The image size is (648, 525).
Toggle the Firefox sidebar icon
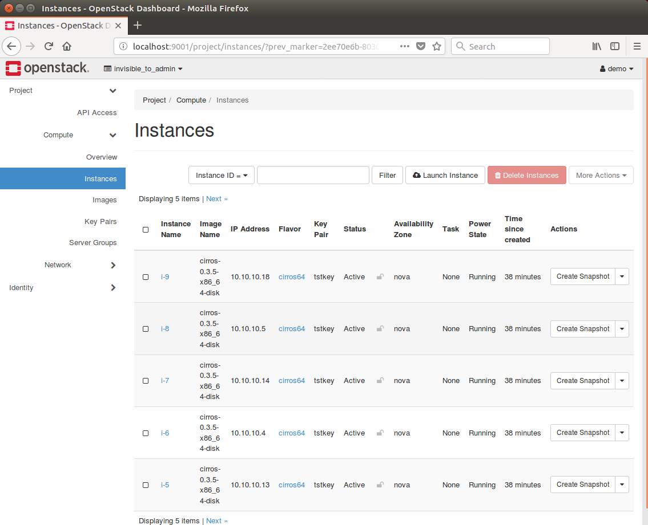(x=615, y=46)
